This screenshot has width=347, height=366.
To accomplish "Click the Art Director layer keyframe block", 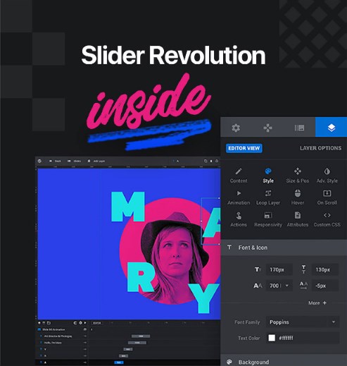I will (x=141, y=336).
